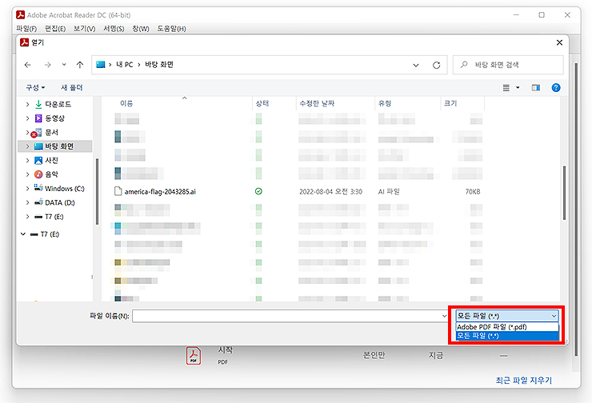592x403 pixels.
Task: Select 사진 in the navigation tree
Action: point(51,161)
